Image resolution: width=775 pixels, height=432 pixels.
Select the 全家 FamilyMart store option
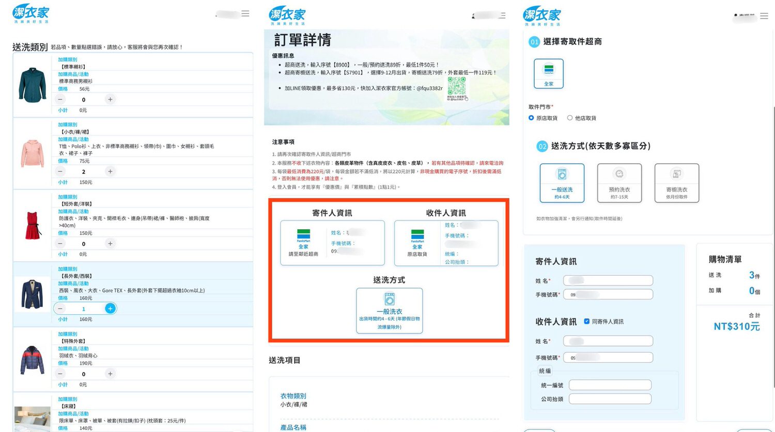(x=549, y=73)
